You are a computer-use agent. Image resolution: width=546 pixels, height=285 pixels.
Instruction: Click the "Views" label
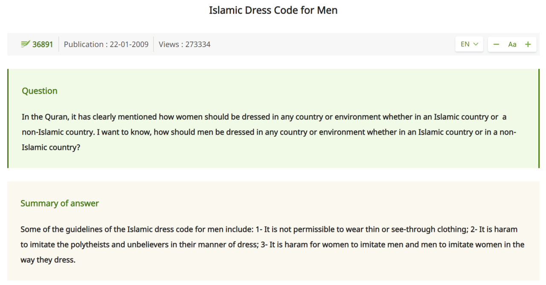[x=169, y=44]
